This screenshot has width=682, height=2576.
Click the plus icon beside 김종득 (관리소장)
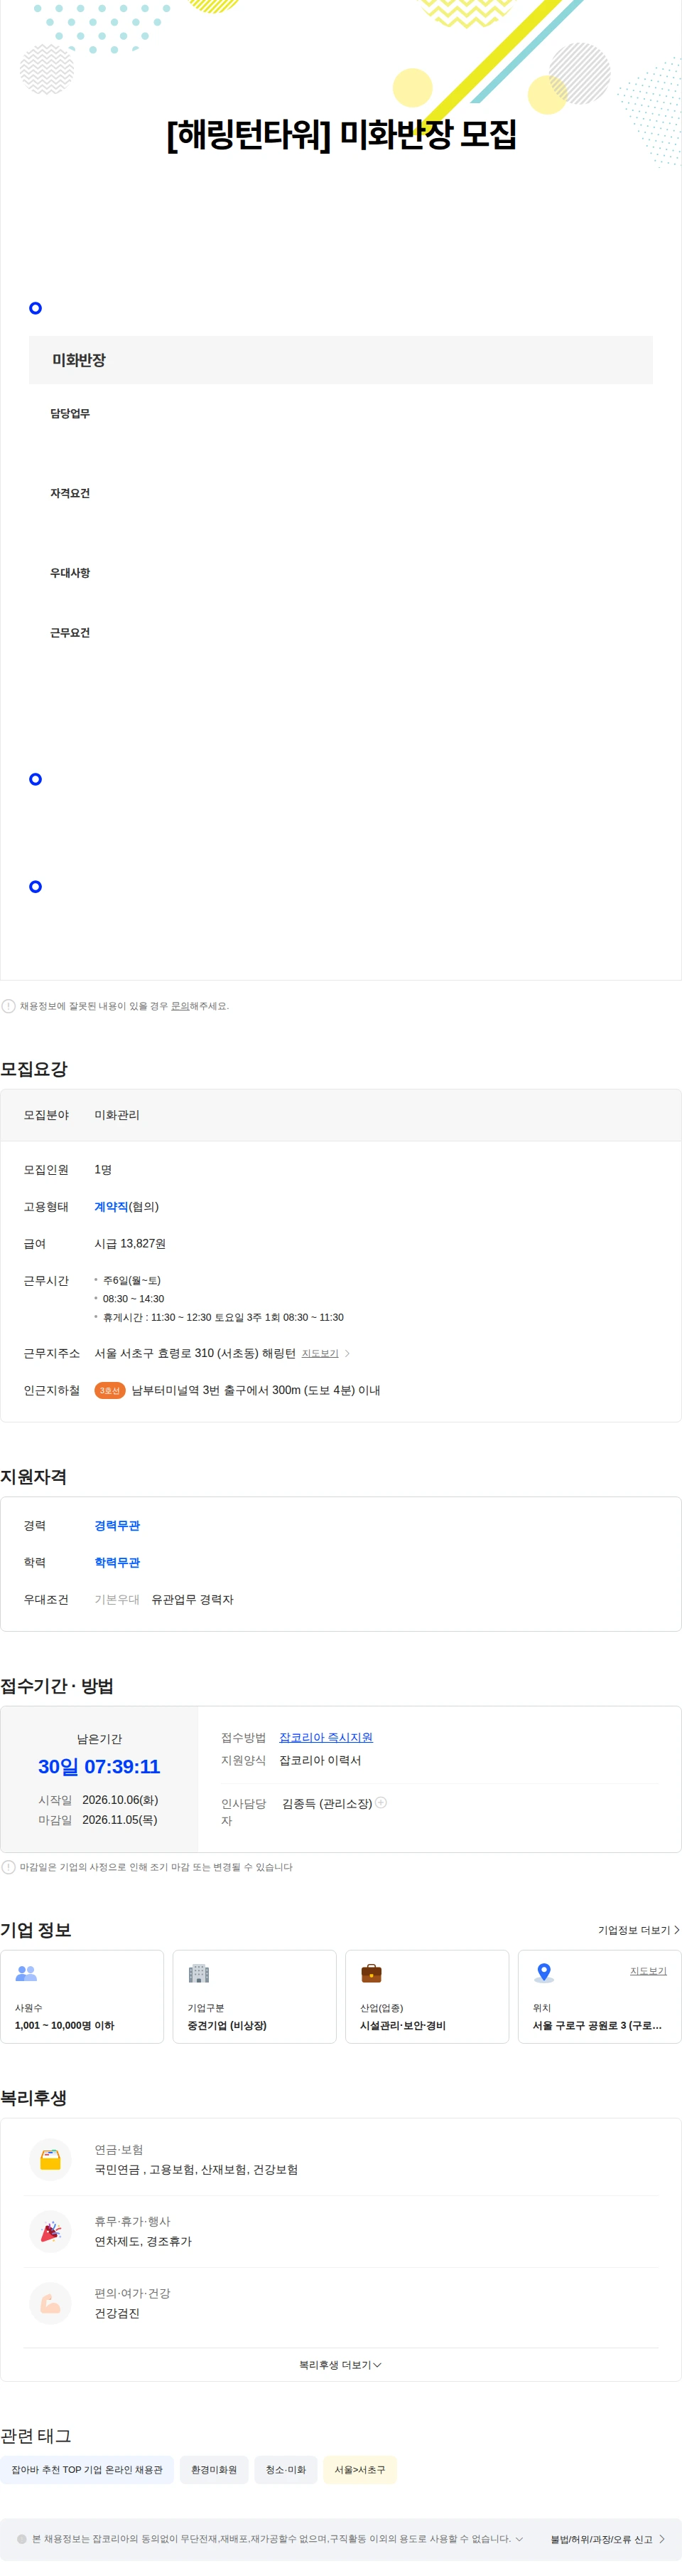click(x=381, y=1802)
